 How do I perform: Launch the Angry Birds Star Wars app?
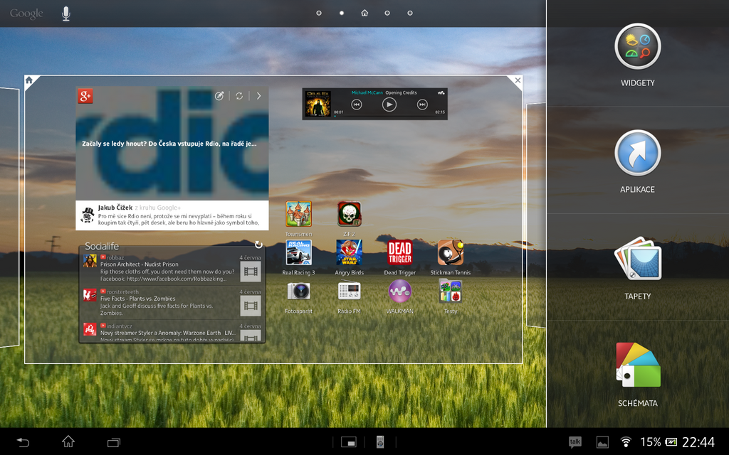350,252
